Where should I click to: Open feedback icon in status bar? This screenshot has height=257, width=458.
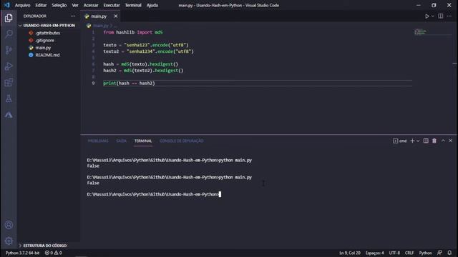point(439,253)
